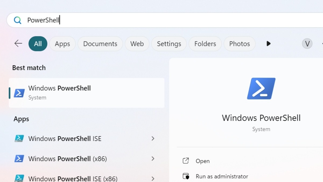Click the Windows PowerShell title in preview pane

(x=261, y=118)
